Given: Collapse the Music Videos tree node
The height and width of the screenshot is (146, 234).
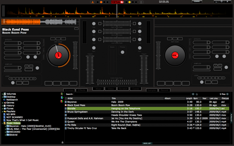Looking at the screenshot, I should point(2,123).
